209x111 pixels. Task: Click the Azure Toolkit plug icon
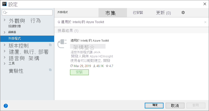tap(62, 44)
